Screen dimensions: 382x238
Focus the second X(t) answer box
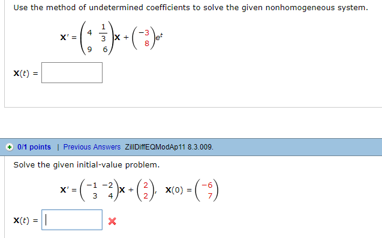(x=72, y=220)
